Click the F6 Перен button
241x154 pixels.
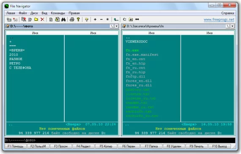pos(129,146)
